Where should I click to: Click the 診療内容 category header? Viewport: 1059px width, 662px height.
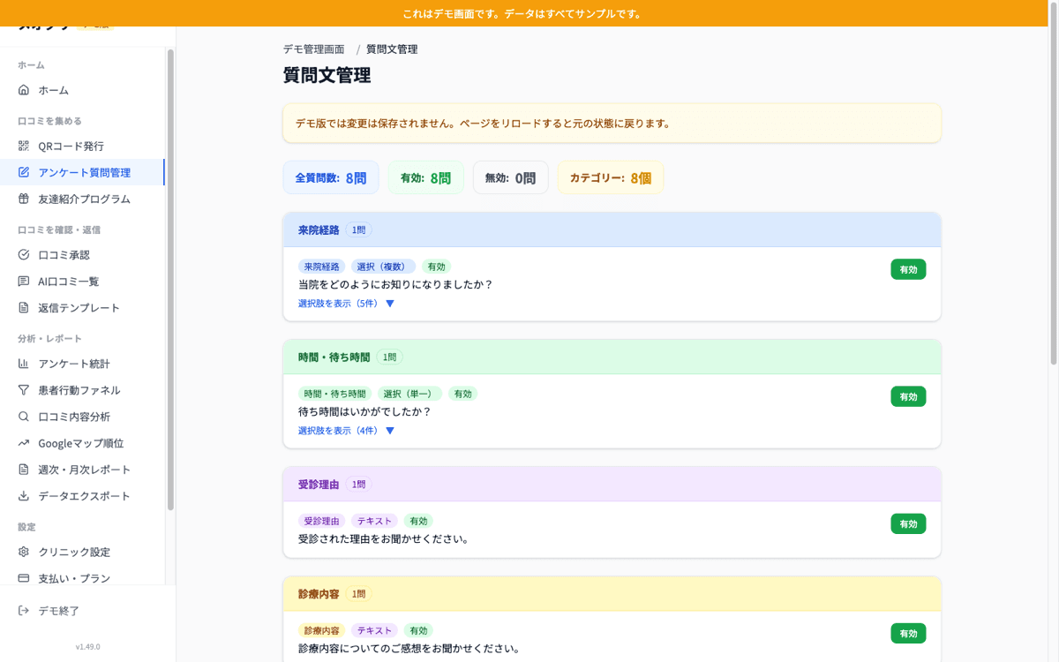pos(612,594)
